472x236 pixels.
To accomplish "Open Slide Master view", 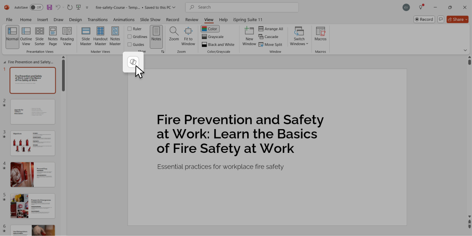I will pyautogui.click(x=86, y=36).
